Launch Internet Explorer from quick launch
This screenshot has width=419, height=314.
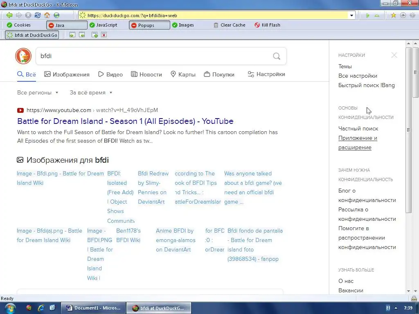pos(41,308)
